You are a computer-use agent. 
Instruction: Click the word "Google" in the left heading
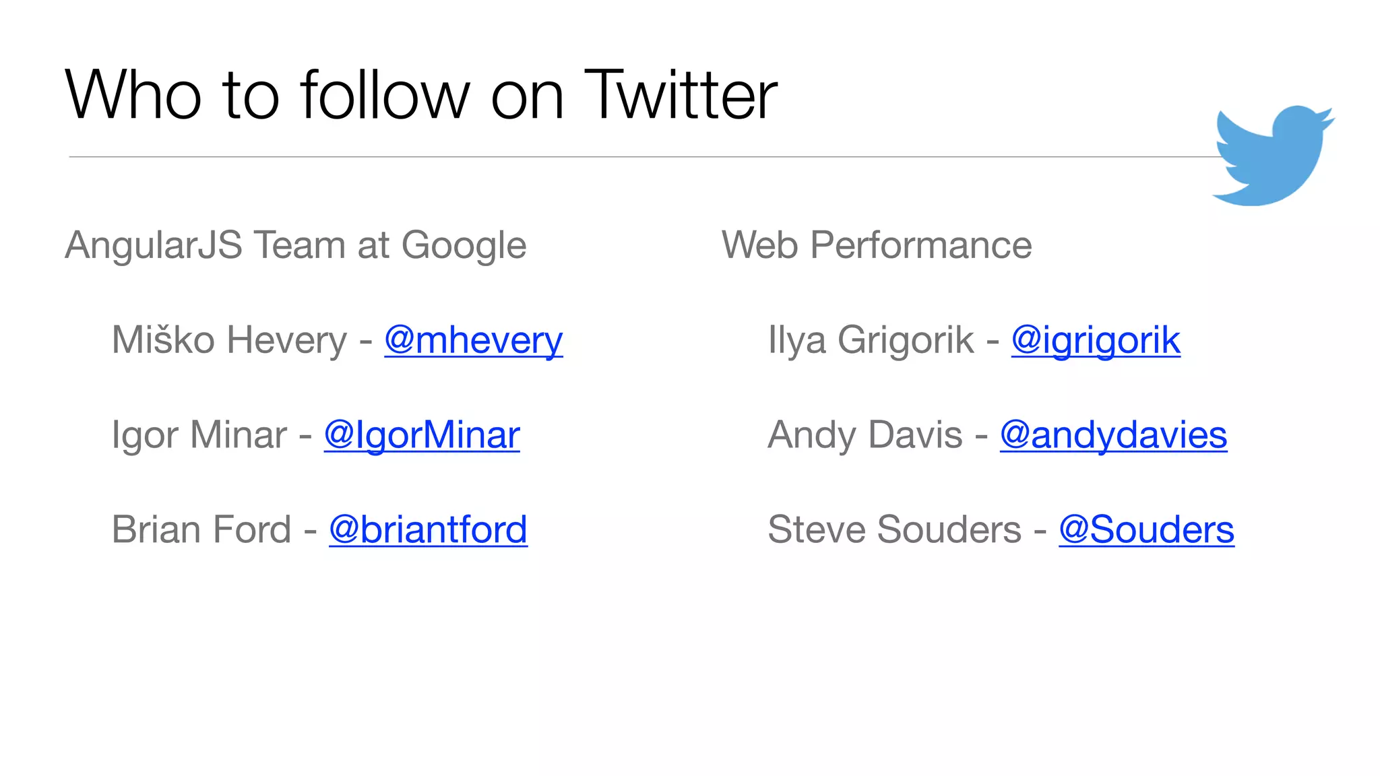pyautogui.click(x=464, y=245)
